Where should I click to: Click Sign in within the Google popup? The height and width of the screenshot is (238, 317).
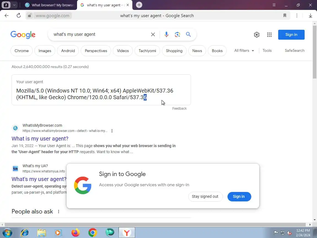pos(239,196)
